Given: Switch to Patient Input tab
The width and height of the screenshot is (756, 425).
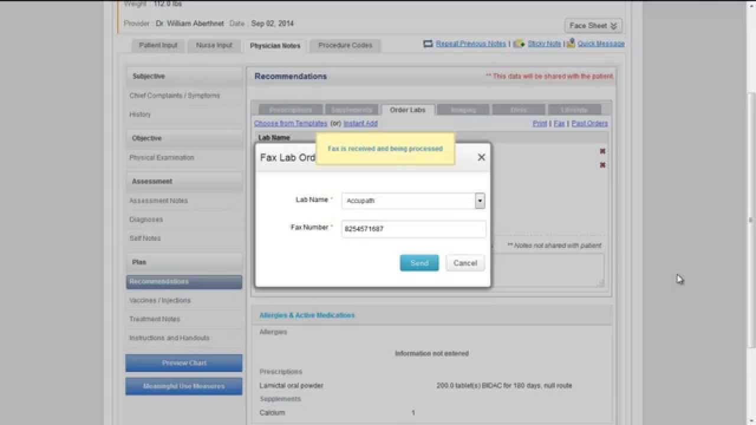Looking at the screenshot, I should tap(158, 45).
